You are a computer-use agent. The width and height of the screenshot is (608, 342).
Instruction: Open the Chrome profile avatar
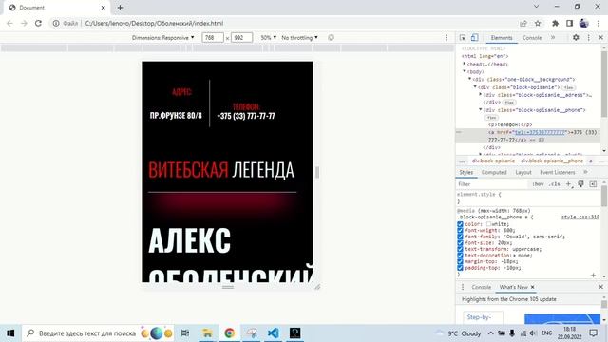point(583,23)
